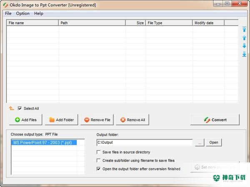Click the orange up-level arrow icon
The width and height of the screenshot is (250, 187).
(x=12, y=108)
